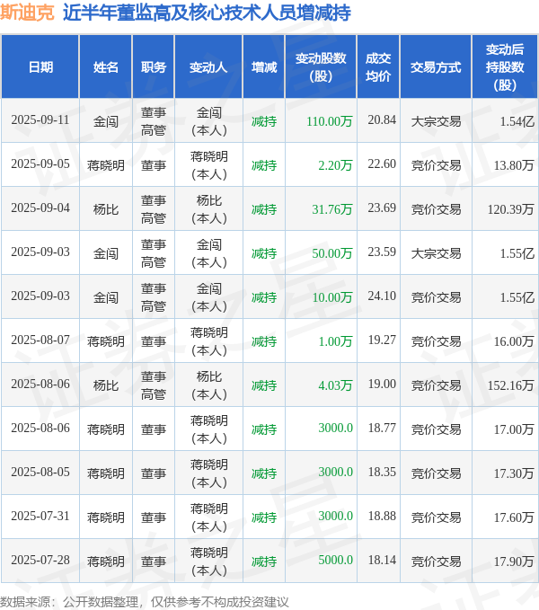This screenshot has width=539, height=610.
Task: Click the holdings value 17.60万
Action: (x=514, y=517)
